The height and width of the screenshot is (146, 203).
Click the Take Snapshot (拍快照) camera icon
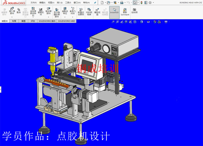click(x=134, y=9)
